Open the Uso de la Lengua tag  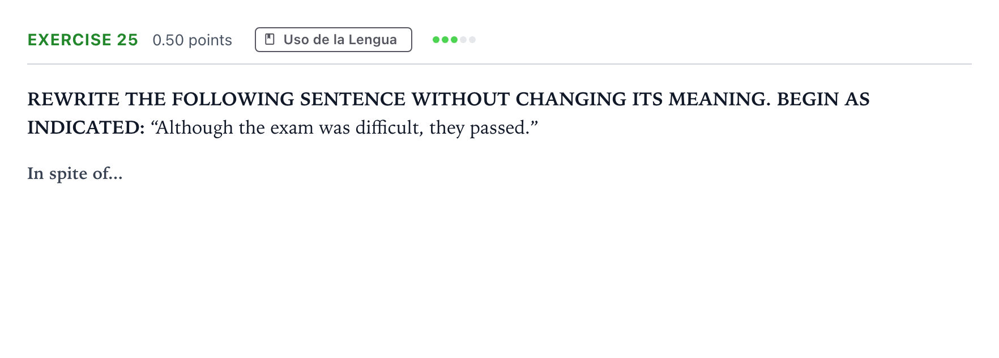(x=334, y=40)
